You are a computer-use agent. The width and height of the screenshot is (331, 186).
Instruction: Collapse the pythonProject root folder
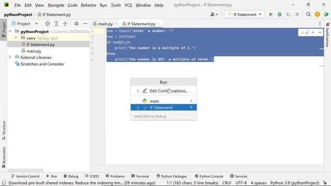10,32
